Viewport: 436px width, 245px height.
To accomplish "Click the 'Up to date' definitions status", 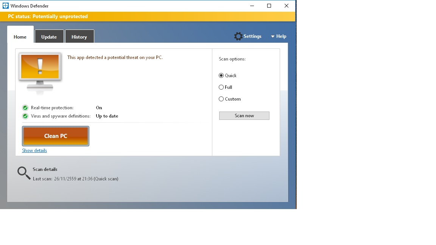I will click(107, 116).
